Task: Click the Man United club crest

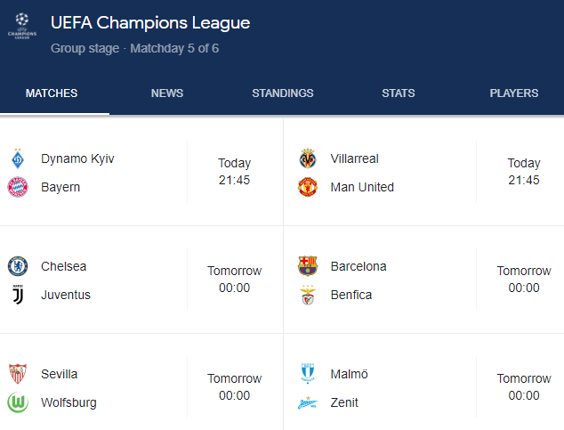Action: [308, 187]
